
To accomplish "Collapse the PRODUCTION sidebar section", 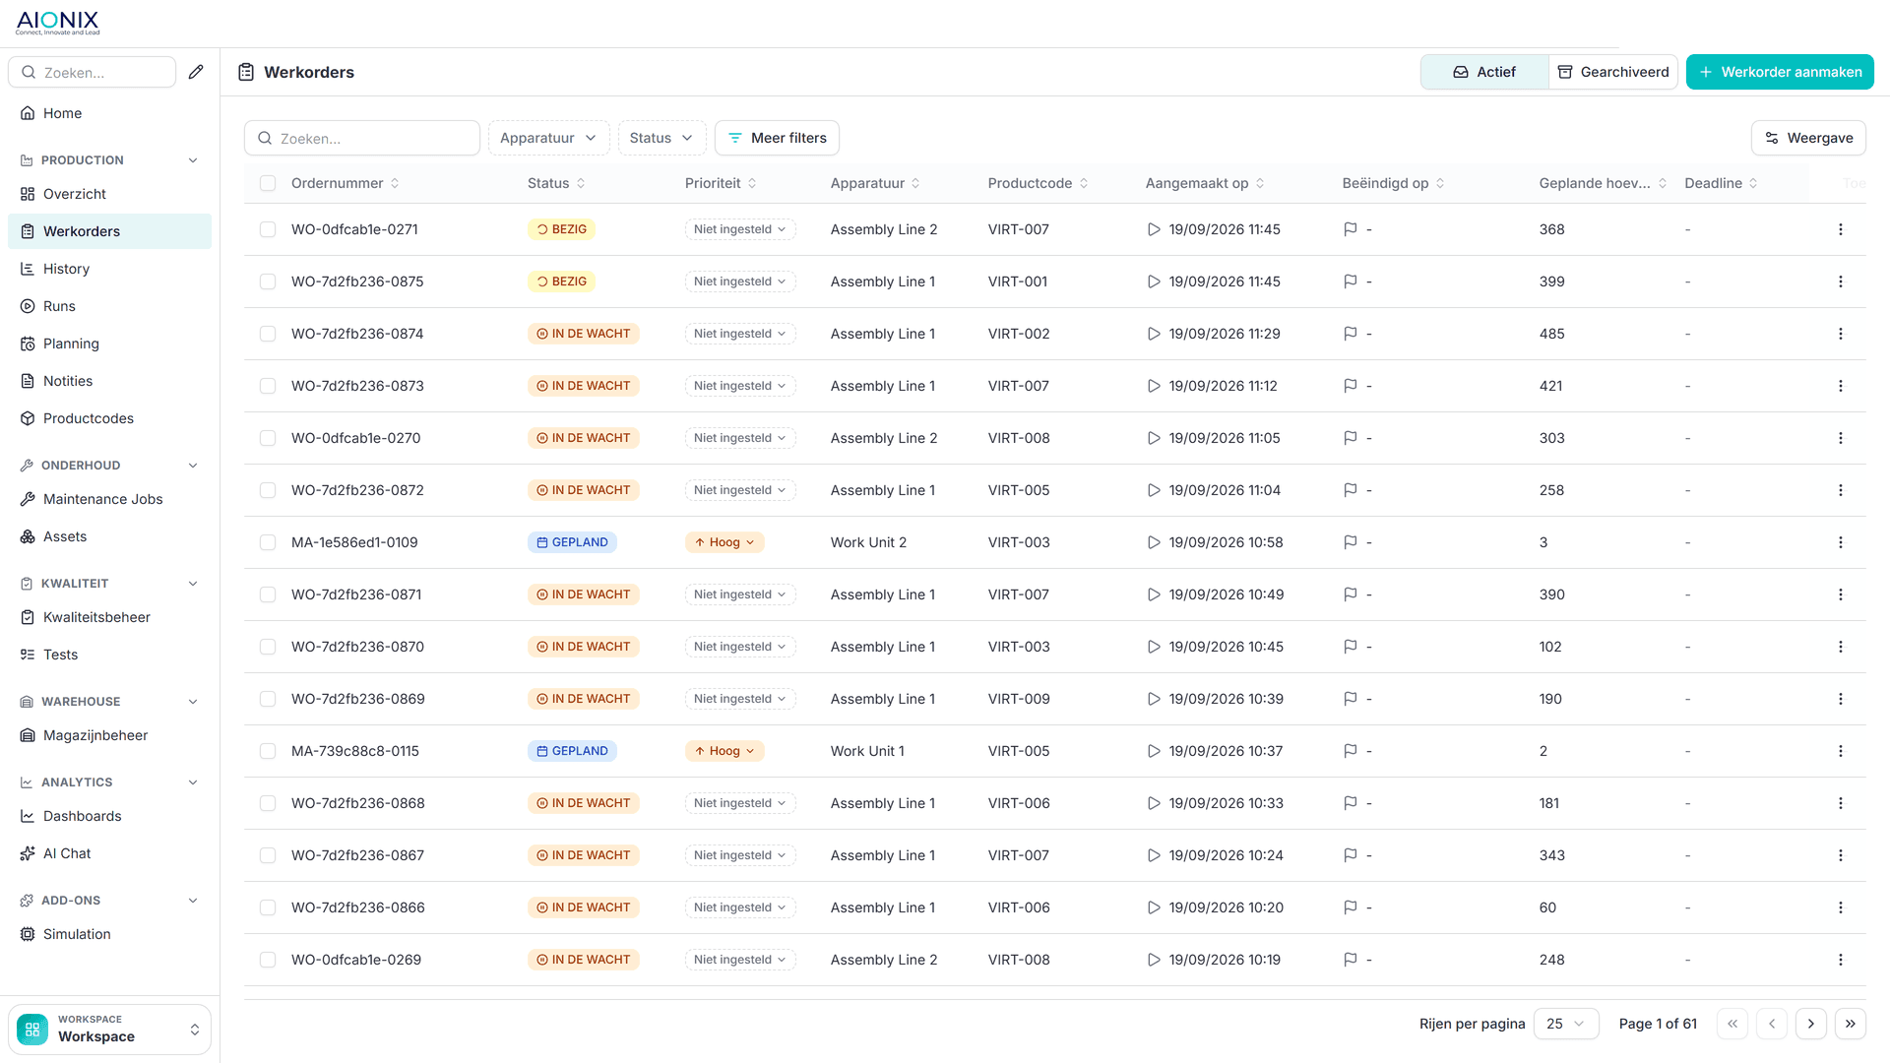I will [x=110, y=160].
